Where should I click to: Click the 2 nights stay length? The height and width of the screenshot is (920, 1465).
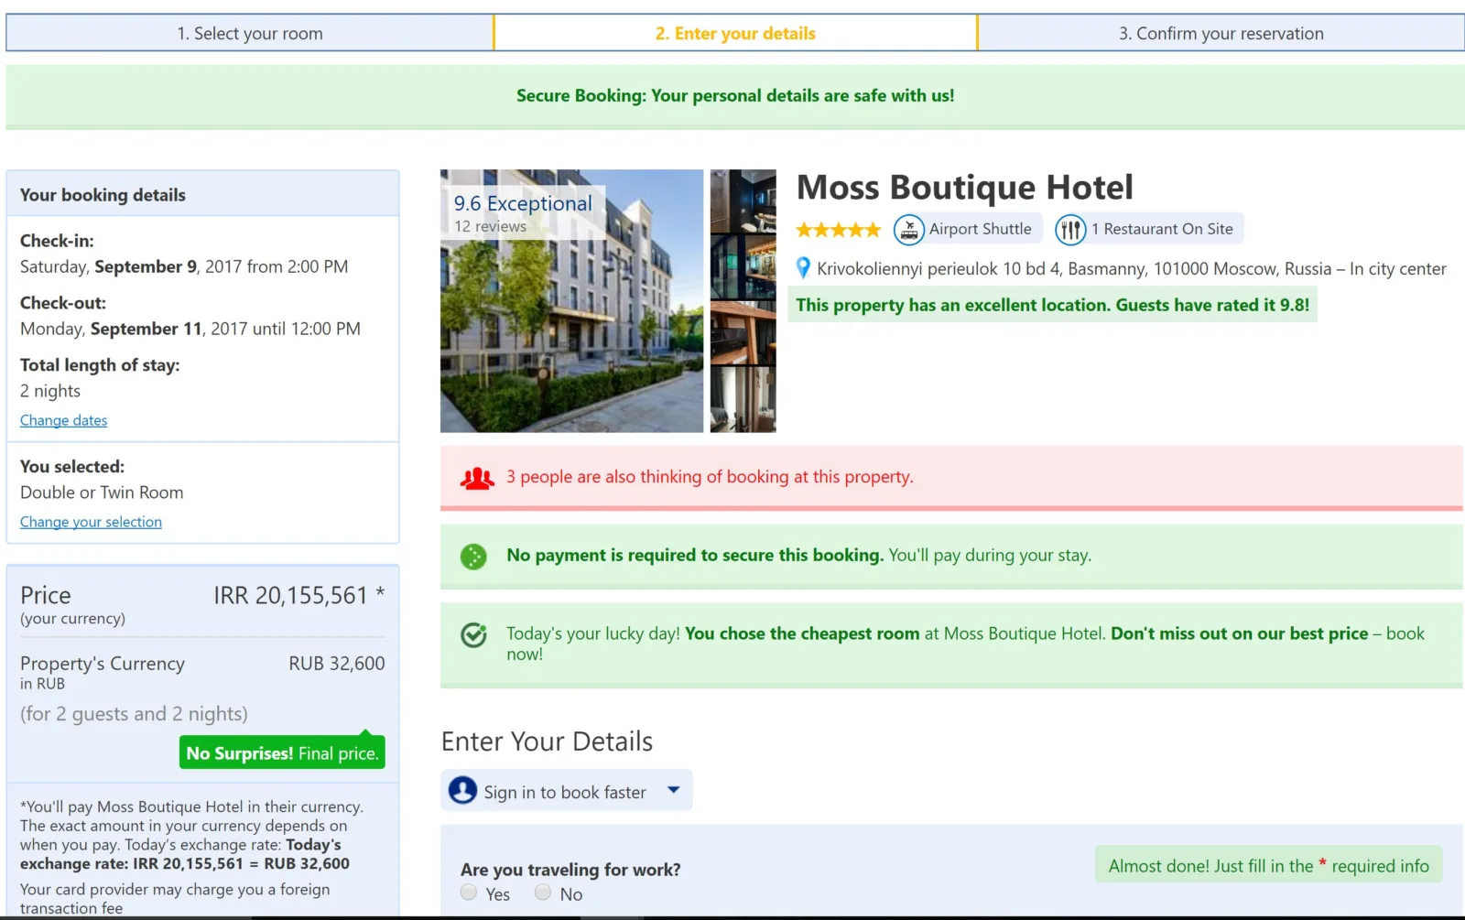coord(50,391)
